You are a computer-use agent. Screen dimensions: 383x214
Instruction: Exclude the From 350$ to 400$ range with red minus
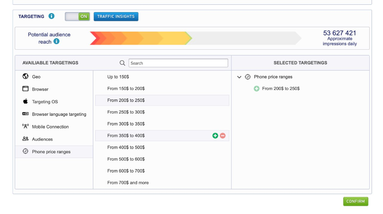223,136
